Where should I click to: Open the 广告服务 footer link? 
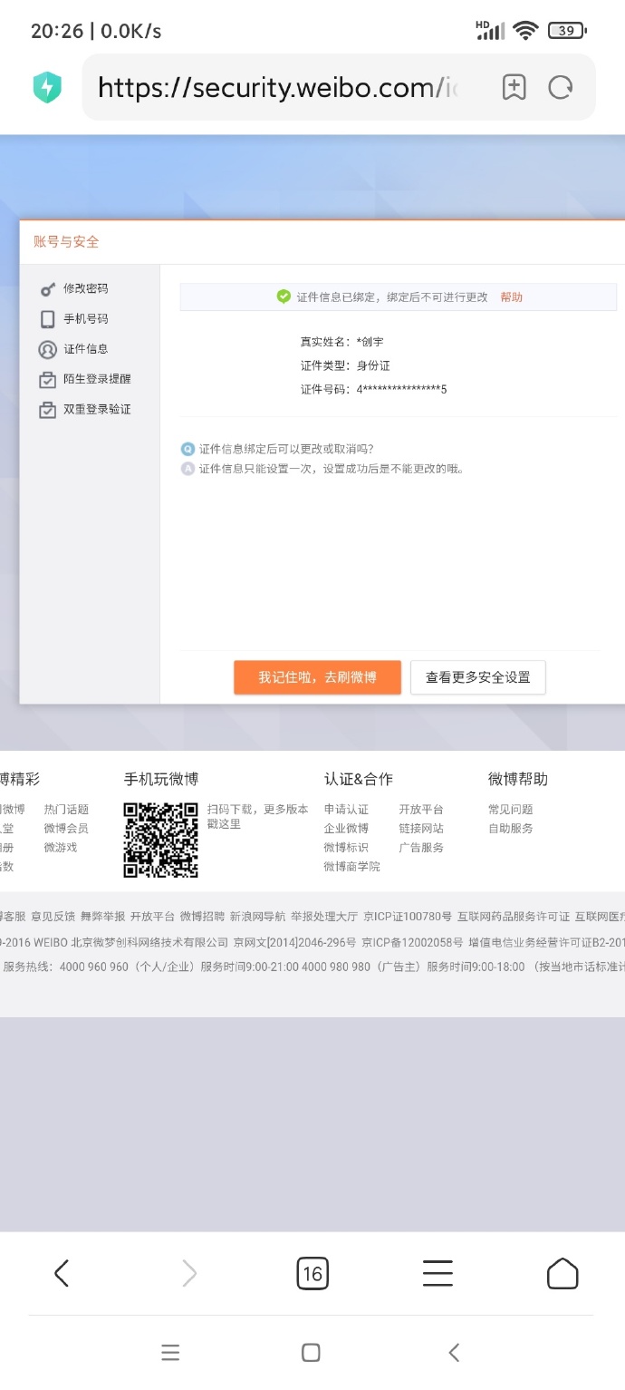pos(421,848)
